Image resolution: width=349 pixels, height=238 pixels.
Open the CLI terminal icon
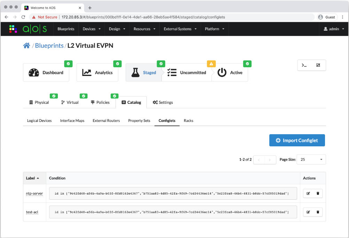click(304, 65)
